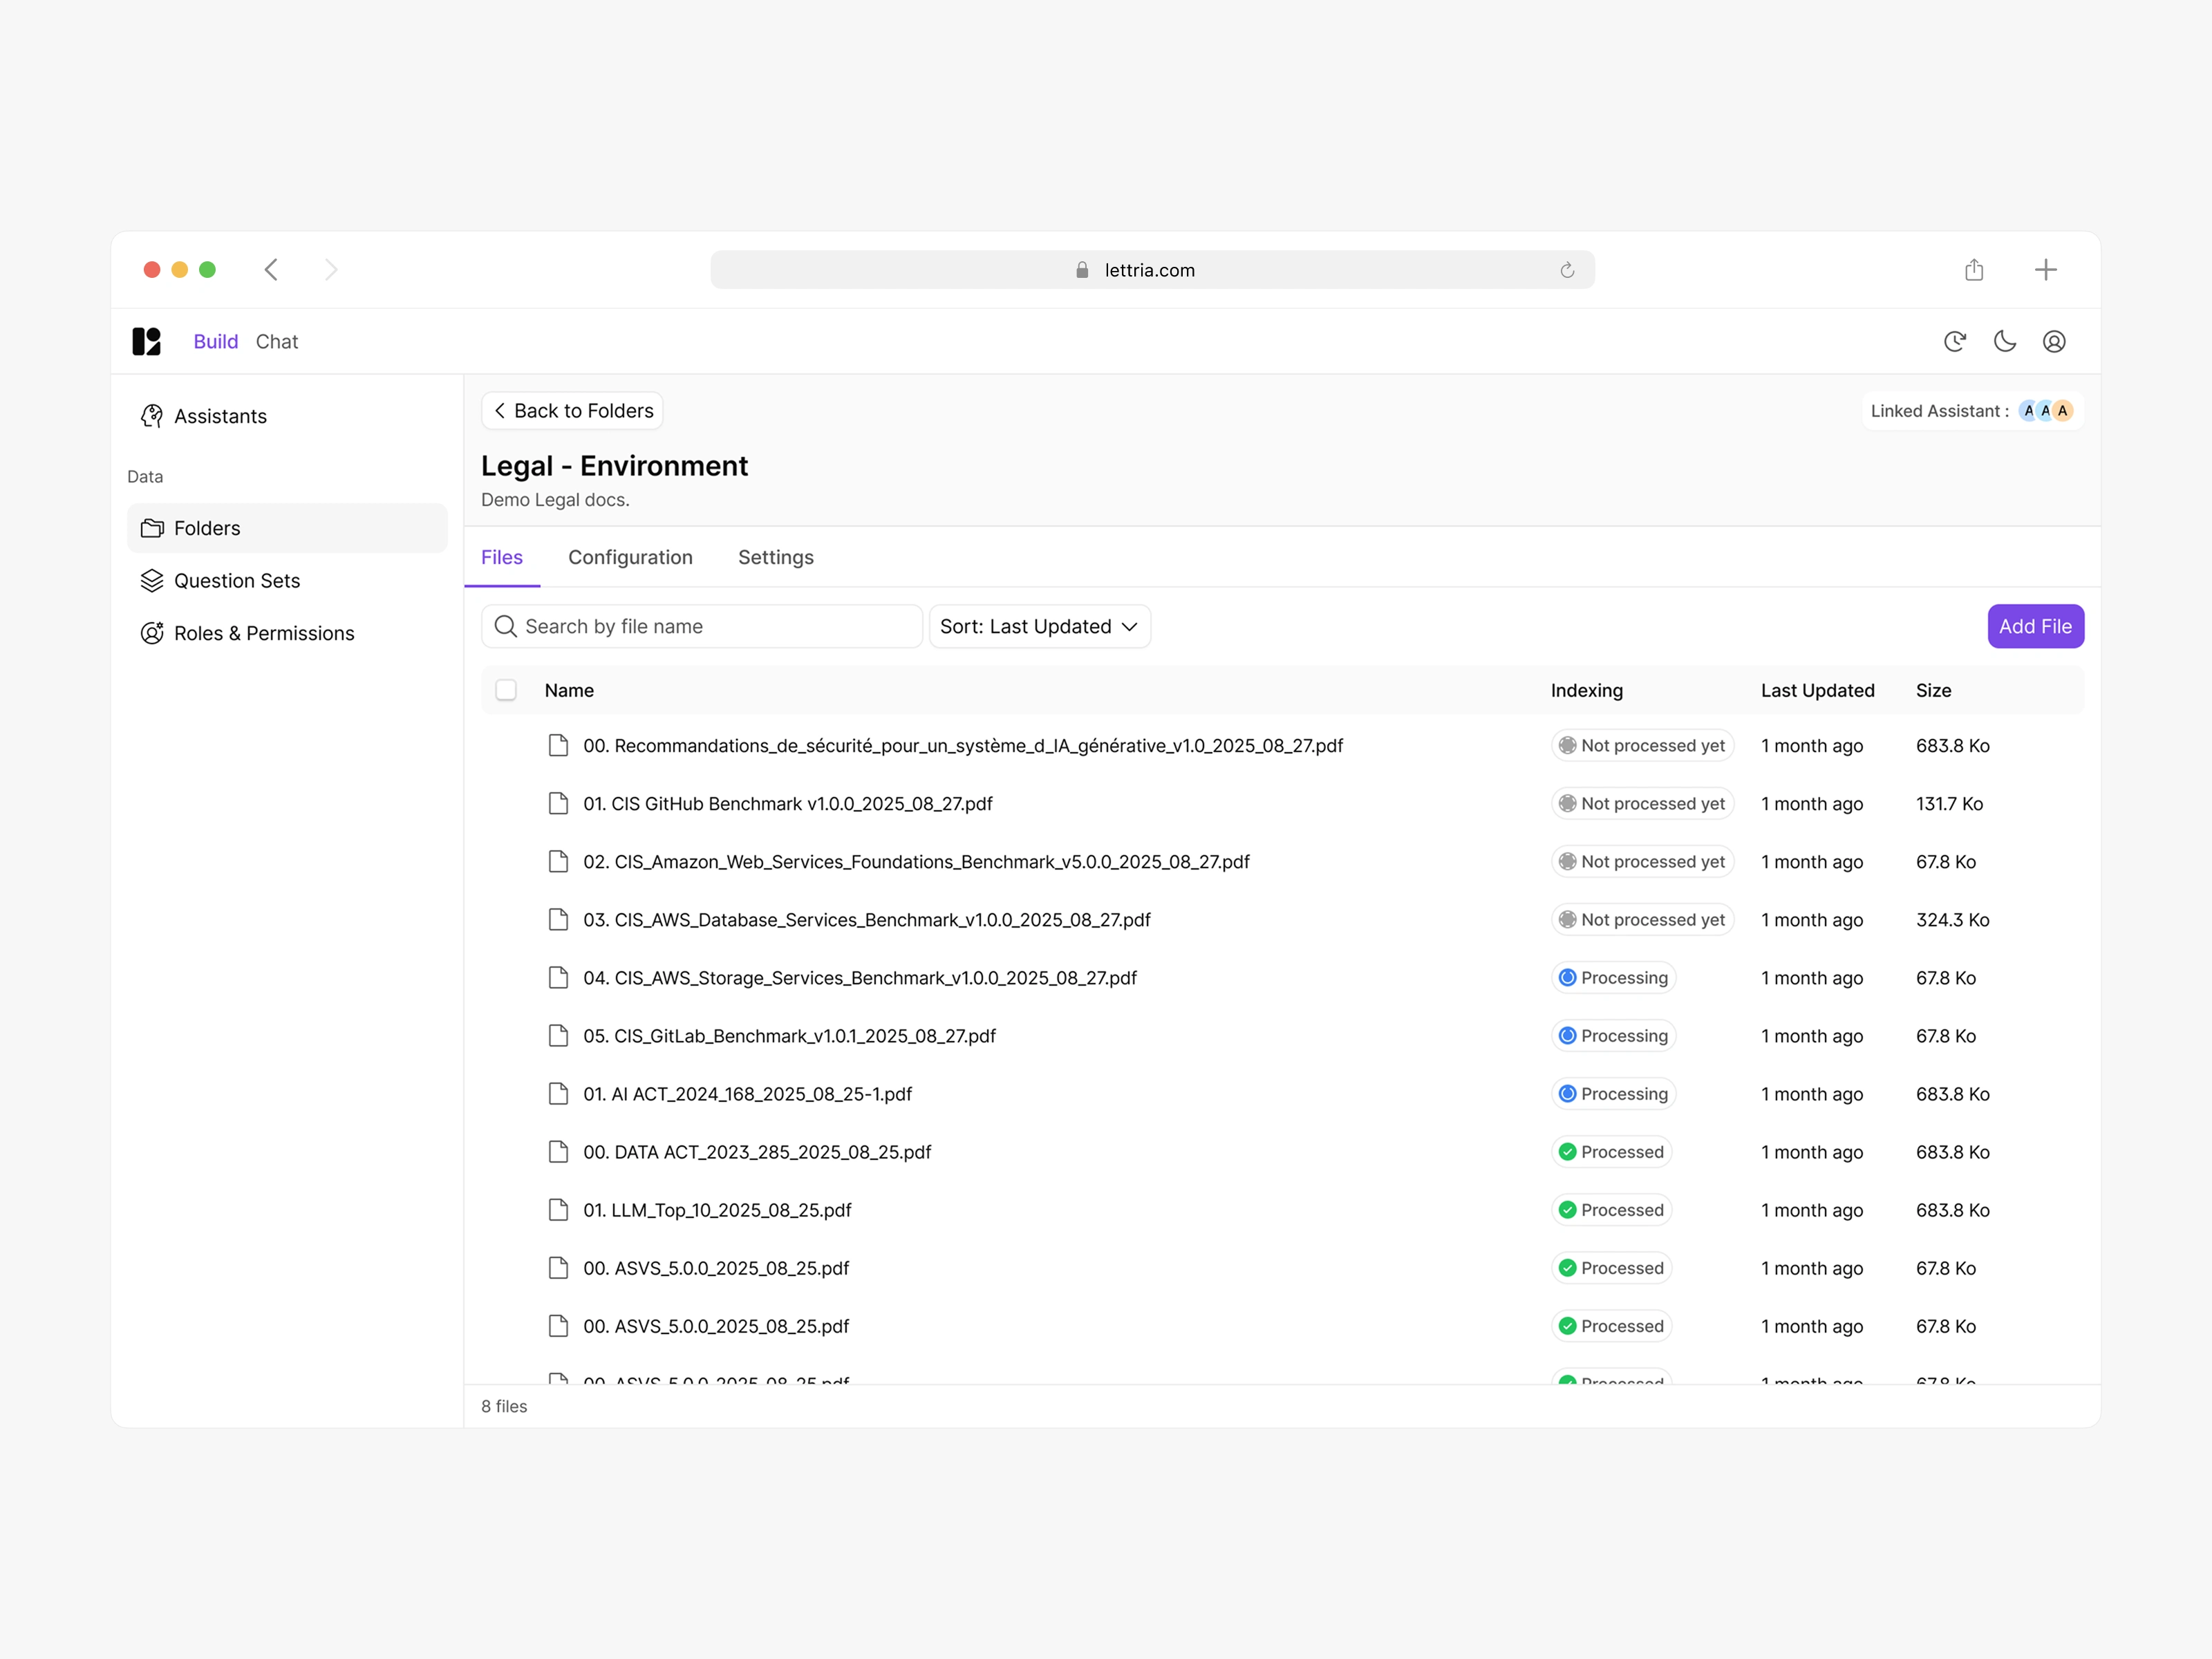This screenshot has height=1659, width=2212.
Task: Go back in browser history
Action: click(x=271, y=270)
